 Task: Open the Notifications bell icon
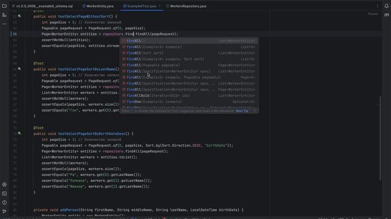coord(386,6)
